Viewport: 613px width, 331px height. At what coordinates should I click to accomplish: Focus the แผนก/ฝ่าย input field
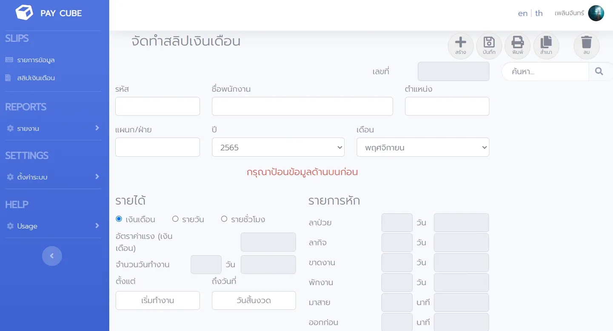click(157, 147)
